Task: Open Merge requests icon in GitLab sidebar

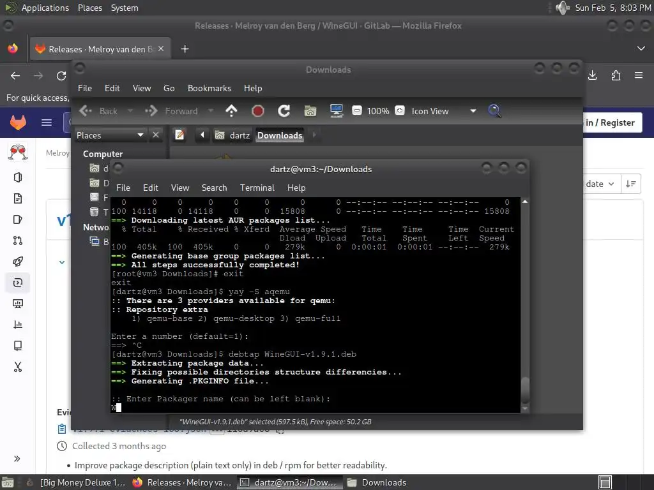Action: tap(17, 241)
